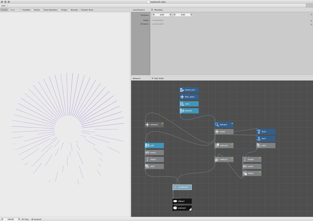This screenshot has height=221, width=313.
Task: Click the distinct1 node icon
Action: (182, 111)
